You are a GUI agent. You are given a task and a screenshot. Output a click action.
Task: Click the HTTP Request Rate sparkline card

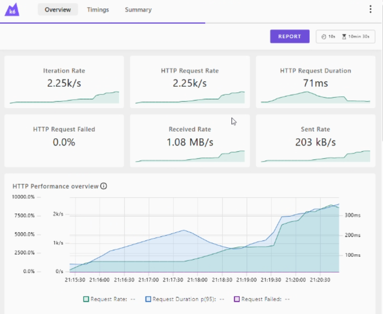coord(190,82)
